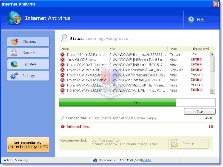223x167 pixels.
Task: Select the Trojan-PSW.Win32.Delf.d threat name
Action: click(x=86, y=80)
